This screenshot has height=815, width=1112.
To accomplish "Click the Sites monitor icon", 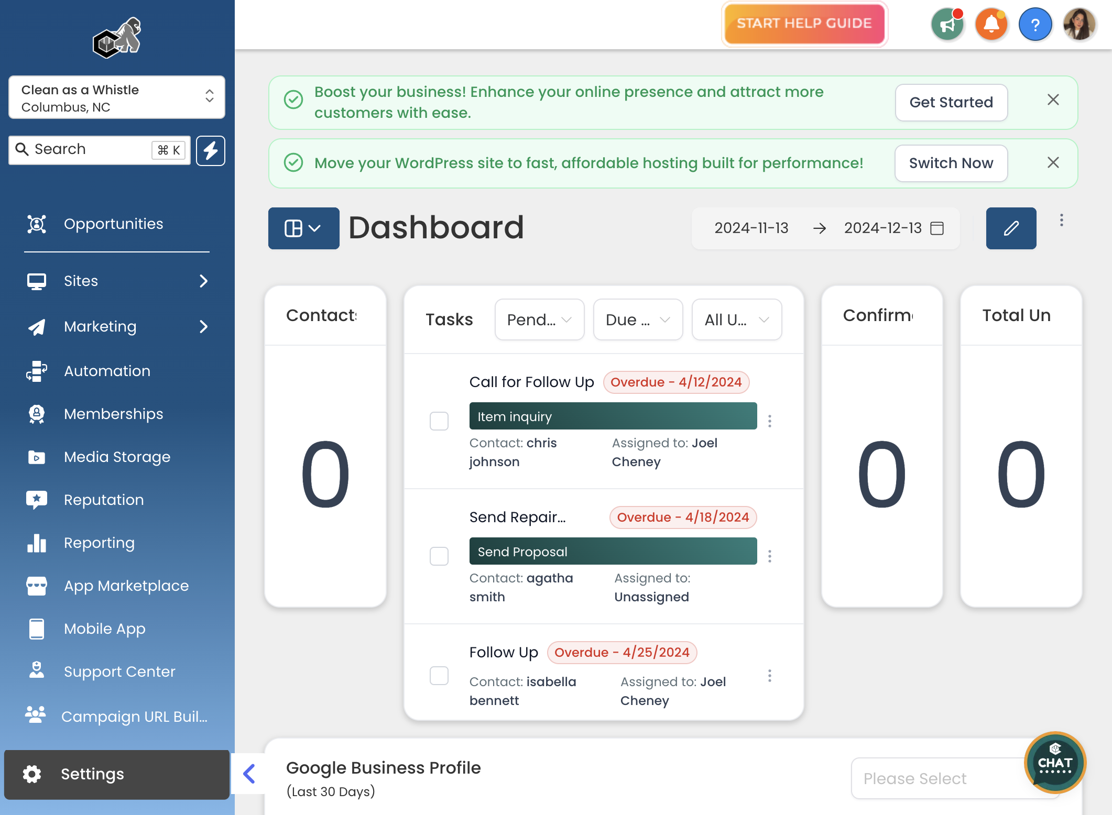I will click(37, 281).
